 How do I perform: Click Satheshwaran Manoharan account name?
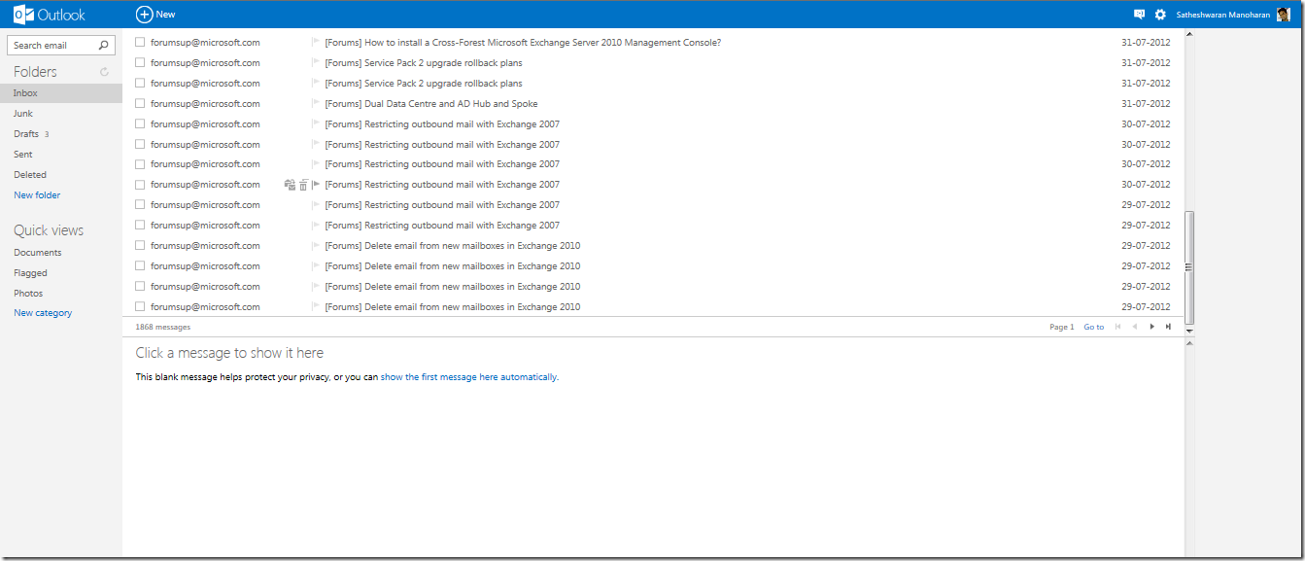1223,15
